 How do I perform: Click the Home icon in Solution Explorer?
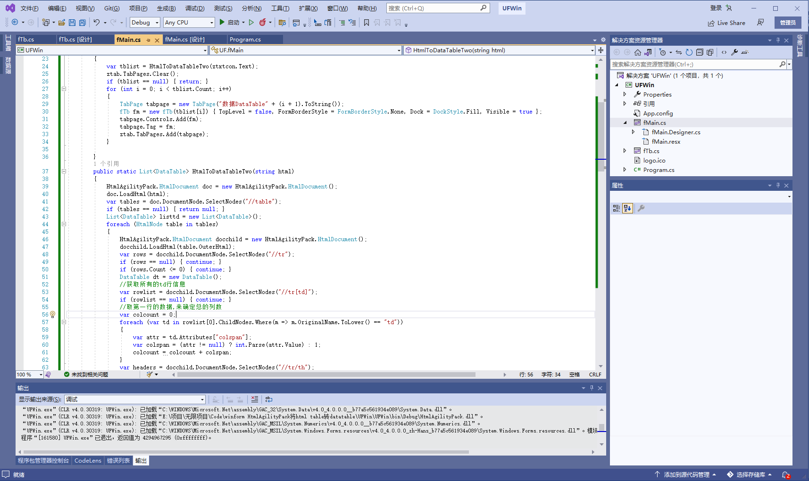(x=638, y=52)
